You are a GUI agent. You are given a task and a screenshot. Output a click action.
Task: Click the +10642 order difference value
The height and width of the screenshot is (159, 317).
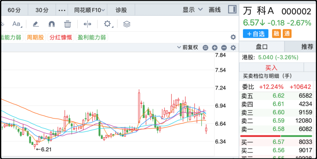tap(300, 87)
